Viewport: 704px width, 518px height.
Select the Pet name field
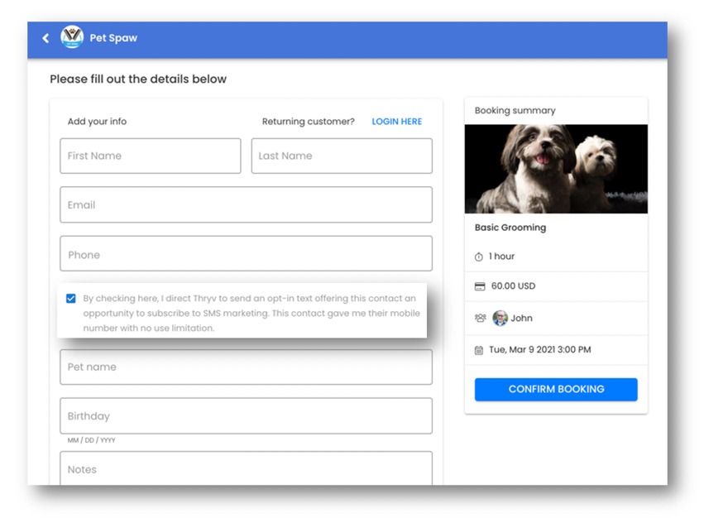click(246, 367)
